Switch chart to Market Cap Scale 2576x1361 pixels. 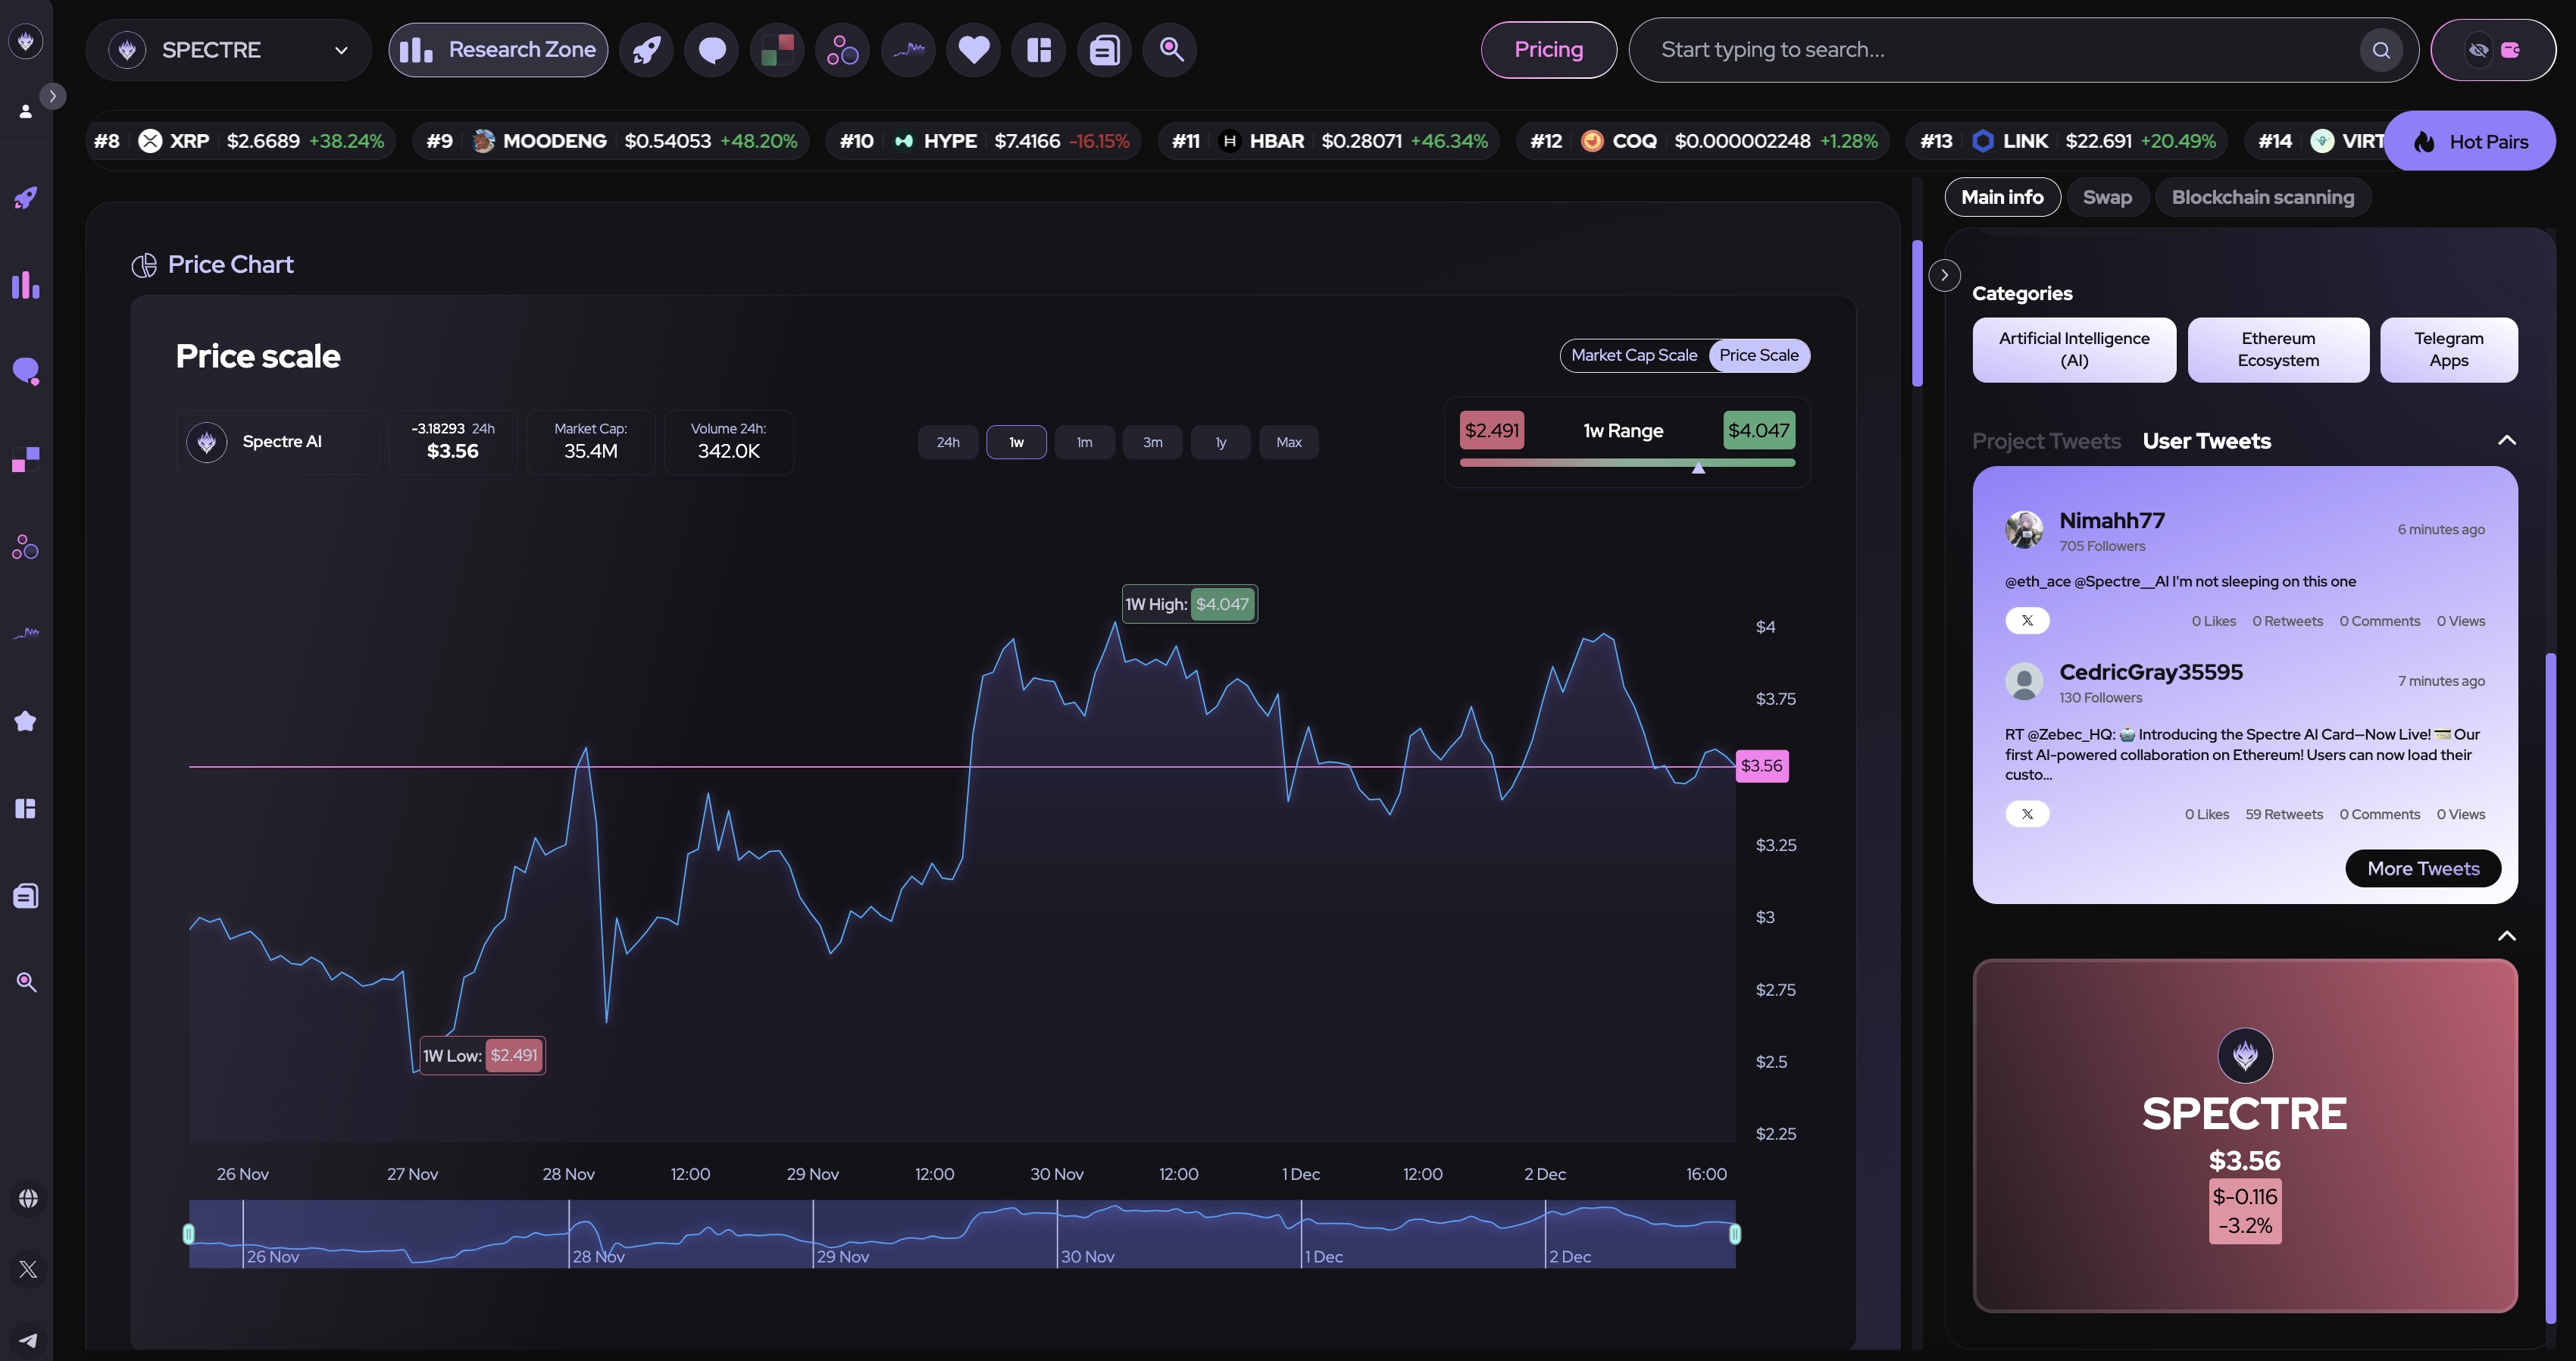point(1634,355)
